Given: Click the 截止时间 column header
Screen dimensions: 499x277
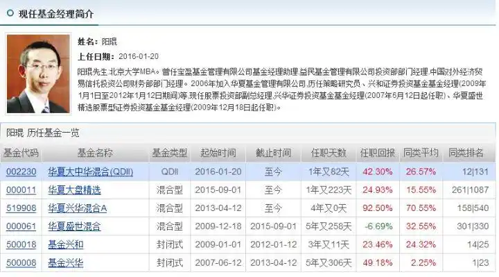Looking at the screenshot, I should point(273,153).
